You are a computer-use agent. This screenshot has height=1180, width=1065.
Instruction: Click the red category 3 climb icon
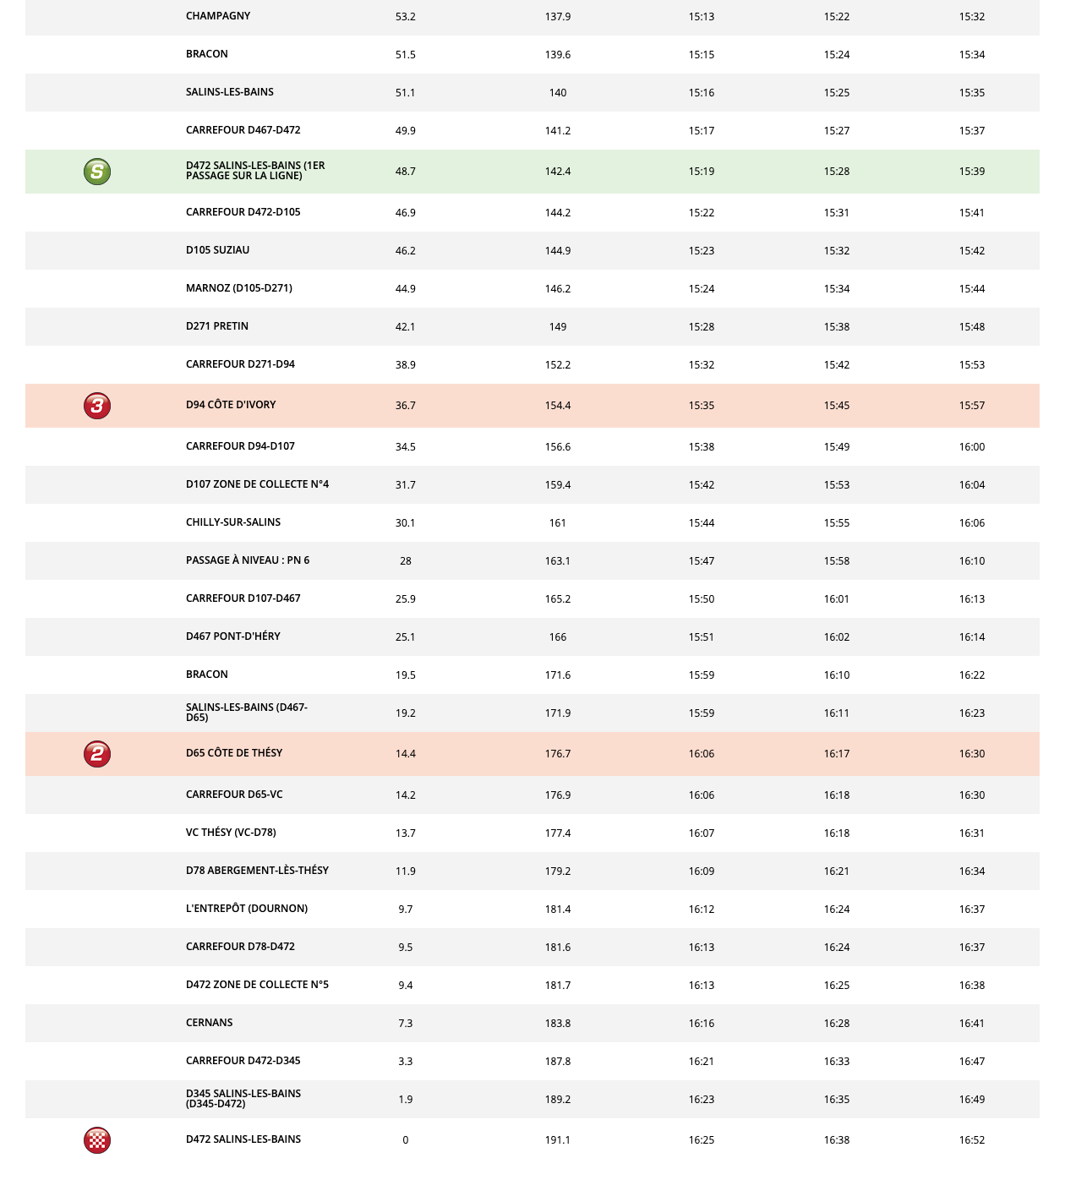tap(97, 406)
